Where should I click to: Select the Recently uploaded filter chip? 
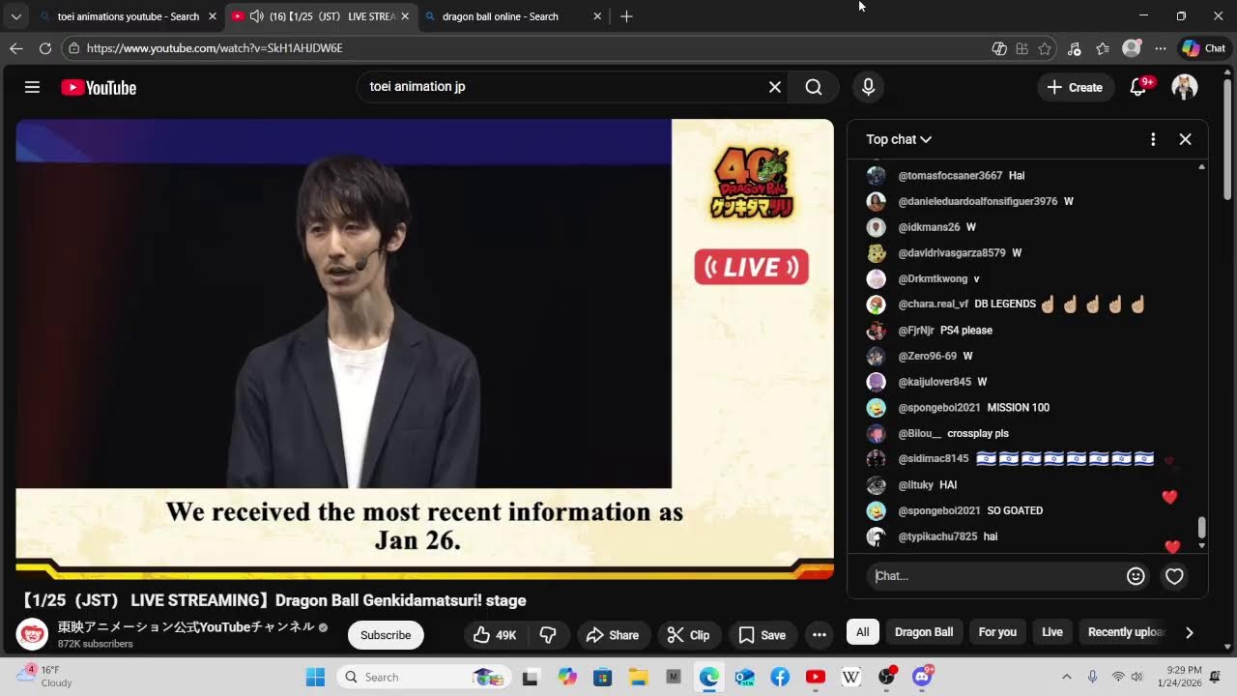pyautogui.click(x=1126, y=632)
